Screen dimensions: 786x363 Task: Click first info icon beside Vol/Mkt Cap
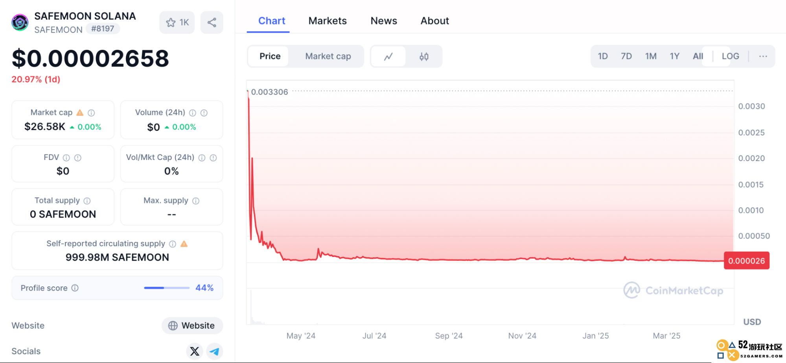click(x=202, y=158)
